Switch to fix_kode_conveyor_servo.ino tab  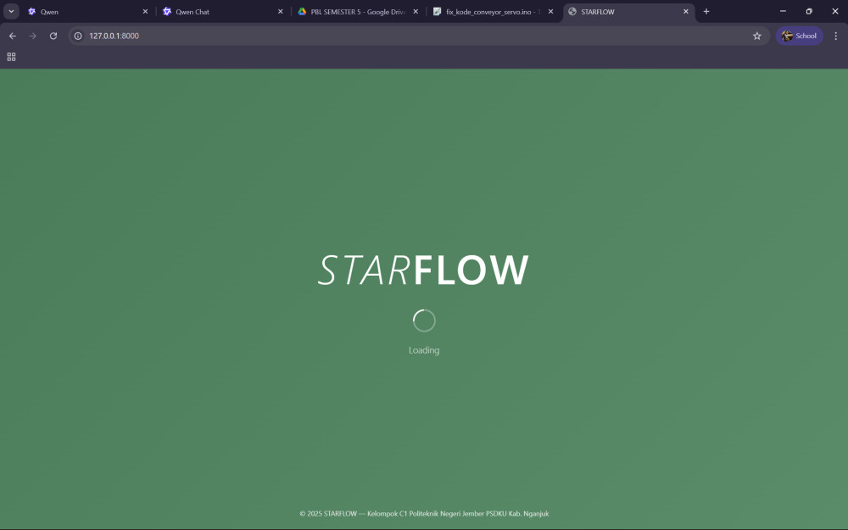(488, 12)
